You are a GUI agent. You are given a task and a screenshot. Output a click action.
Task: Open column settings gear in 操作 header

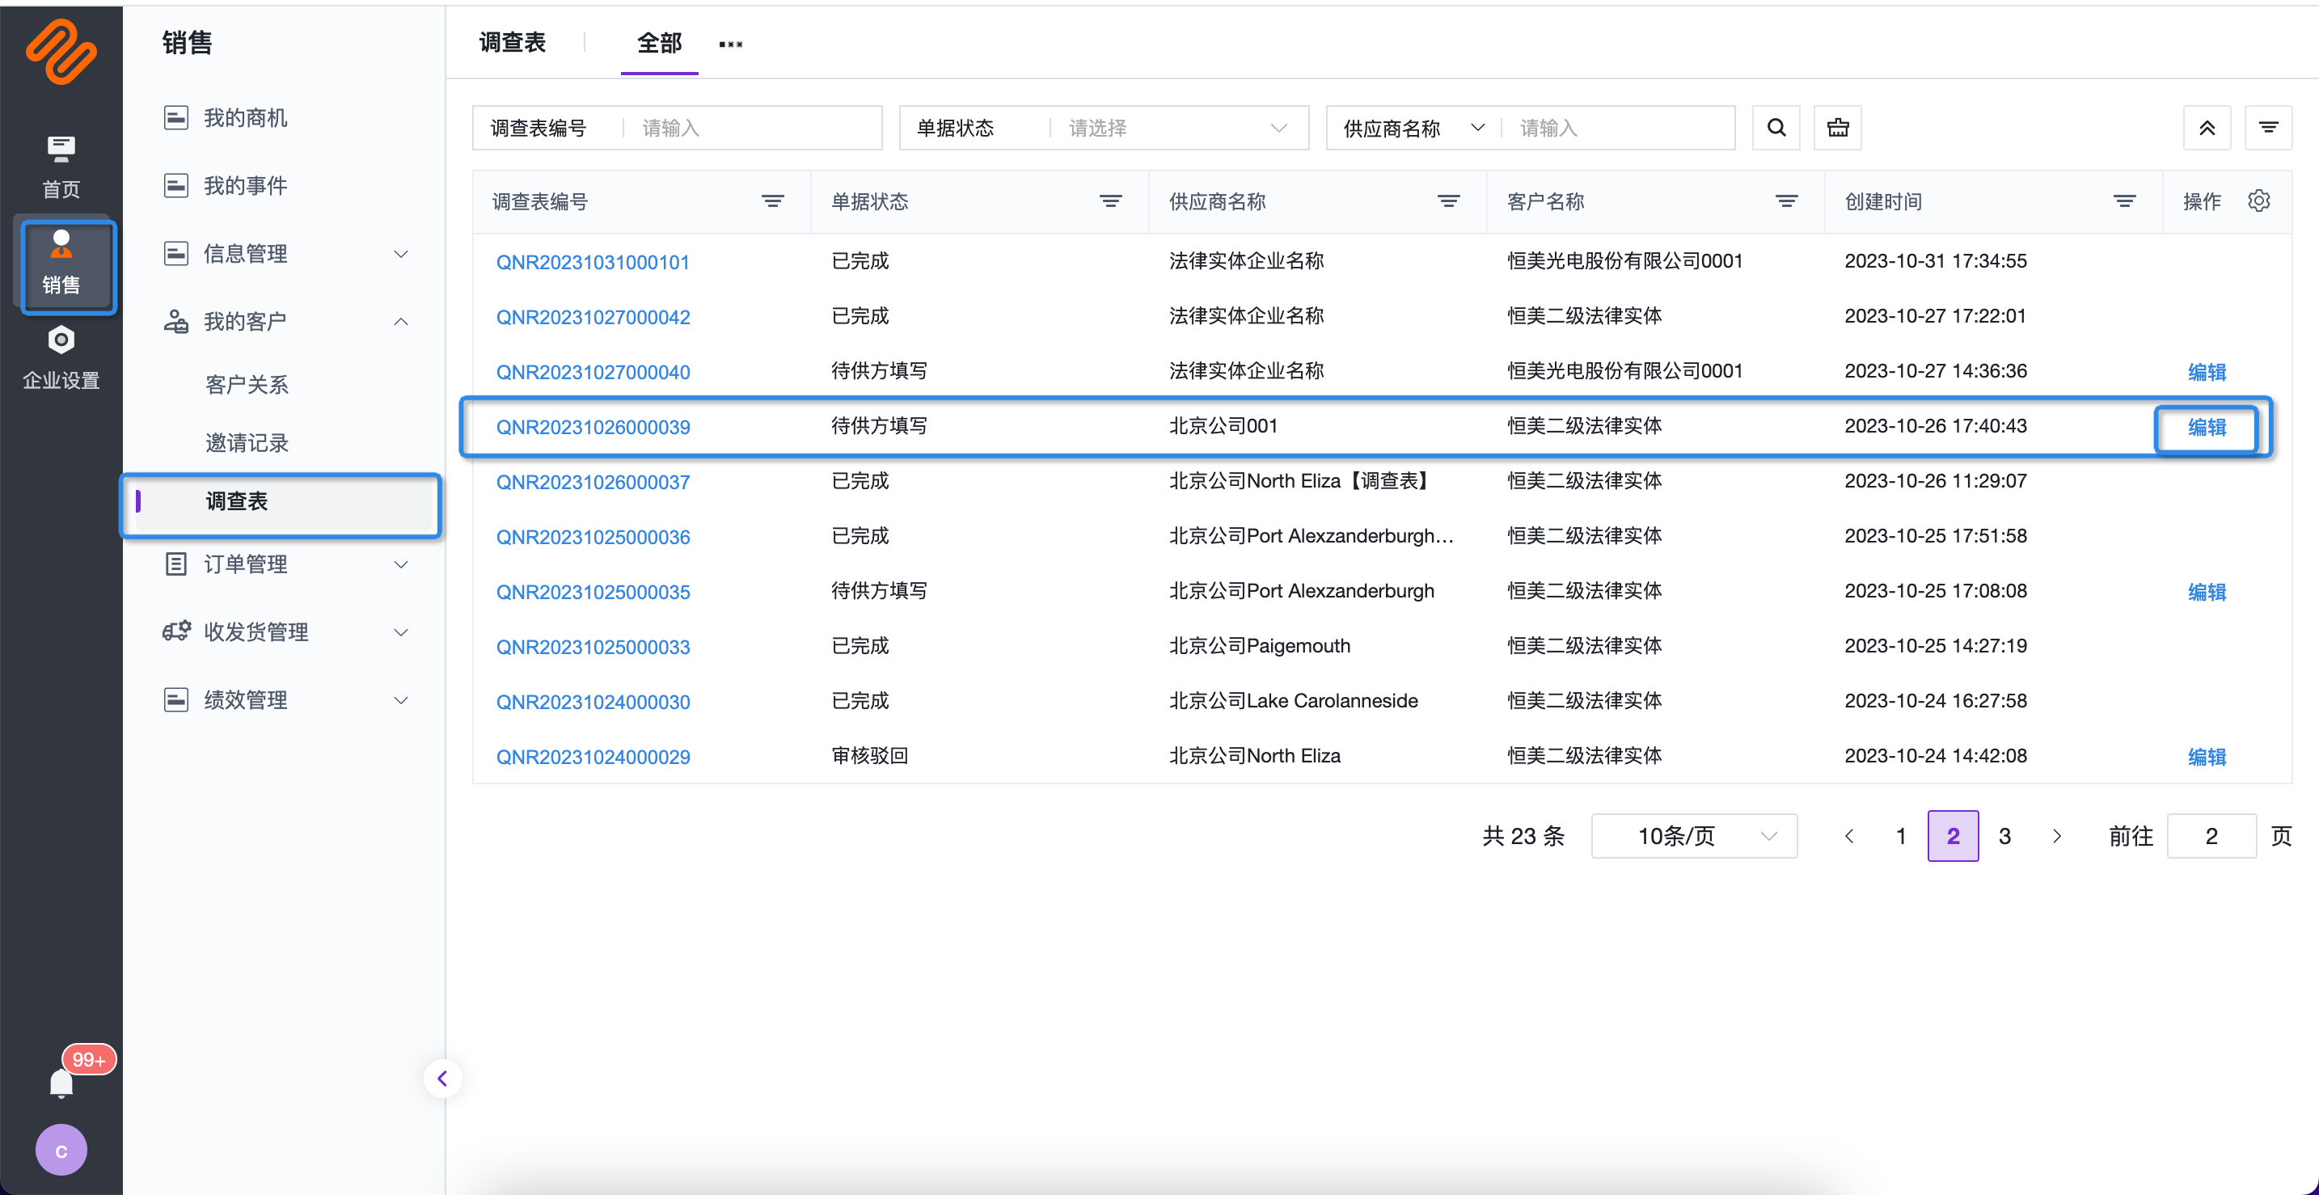point(2258,201)
